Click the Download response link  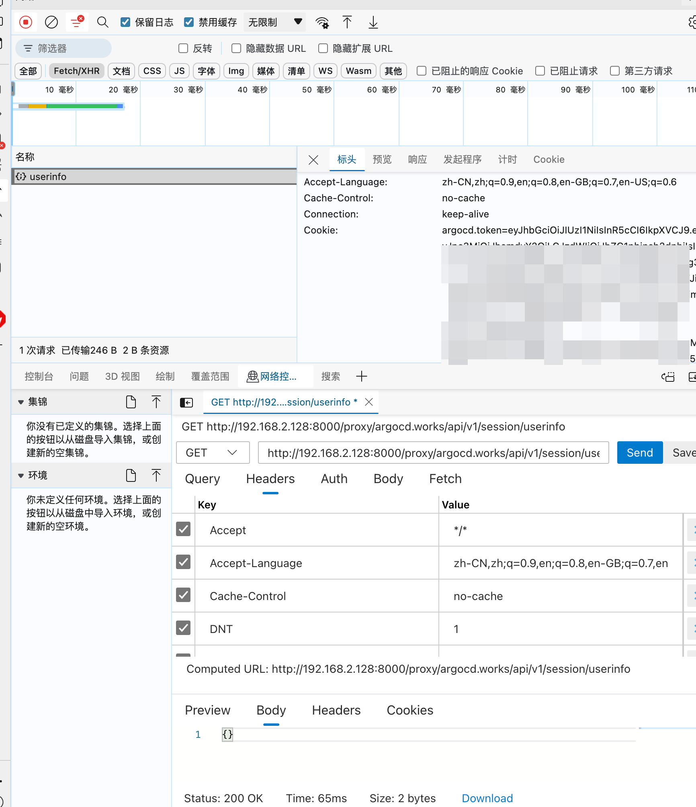487,798
